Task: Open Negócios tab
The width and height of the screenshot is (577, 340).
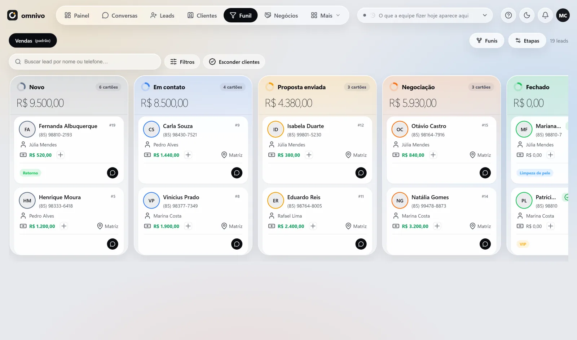Action: click(281, 15)
